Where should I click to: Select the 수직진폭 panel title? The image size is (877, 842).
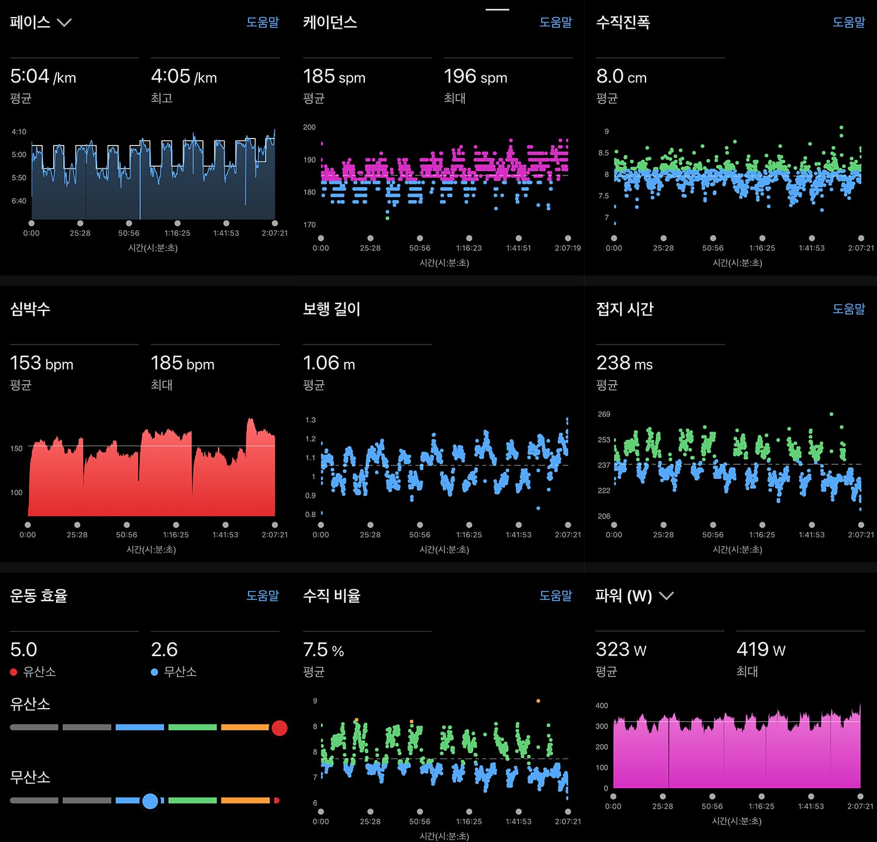623,22
